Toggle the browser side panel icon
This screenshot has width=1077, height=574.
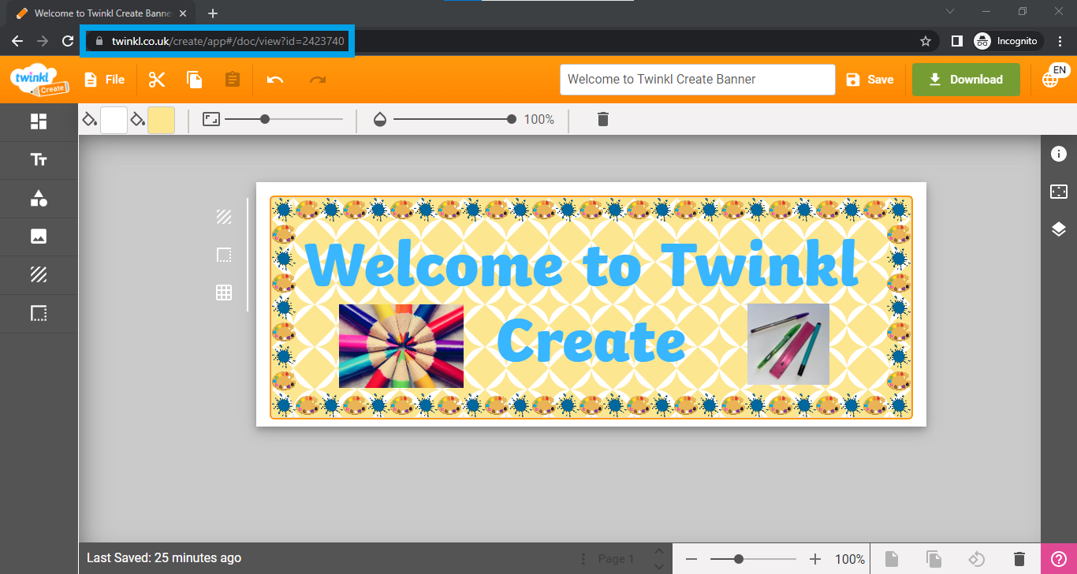tap(957, 41)
